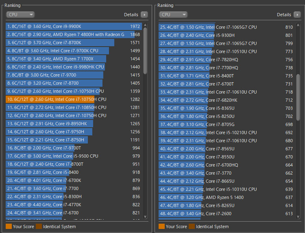Viewport: 305px width, 233px height.
Task: Select the AMD Ryzen 5 1400 row
Action: (227, 197)
